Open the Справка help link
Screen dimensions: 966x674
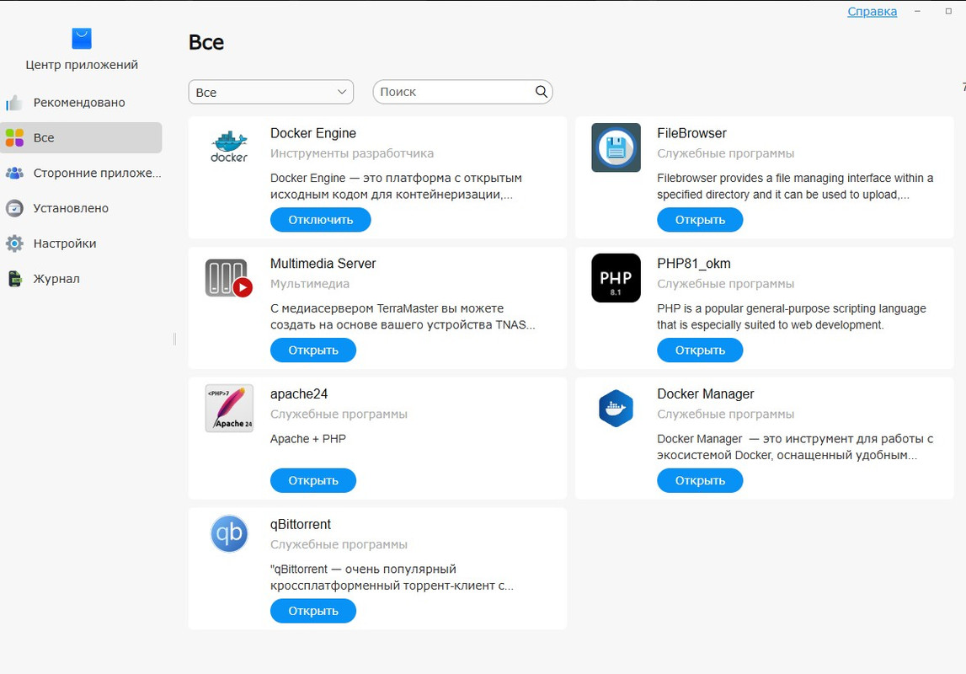pos(872,11)
